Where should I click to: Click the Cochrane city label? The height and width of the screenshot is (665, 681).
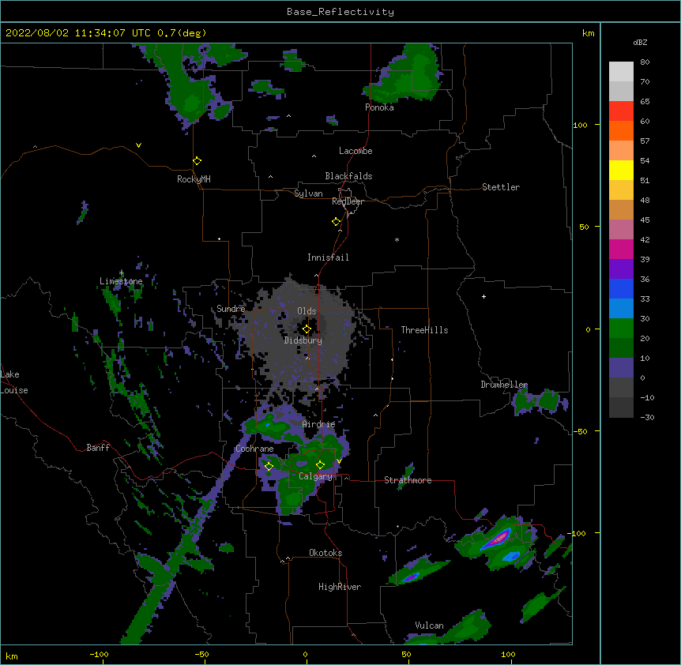[x=254, y=449]
